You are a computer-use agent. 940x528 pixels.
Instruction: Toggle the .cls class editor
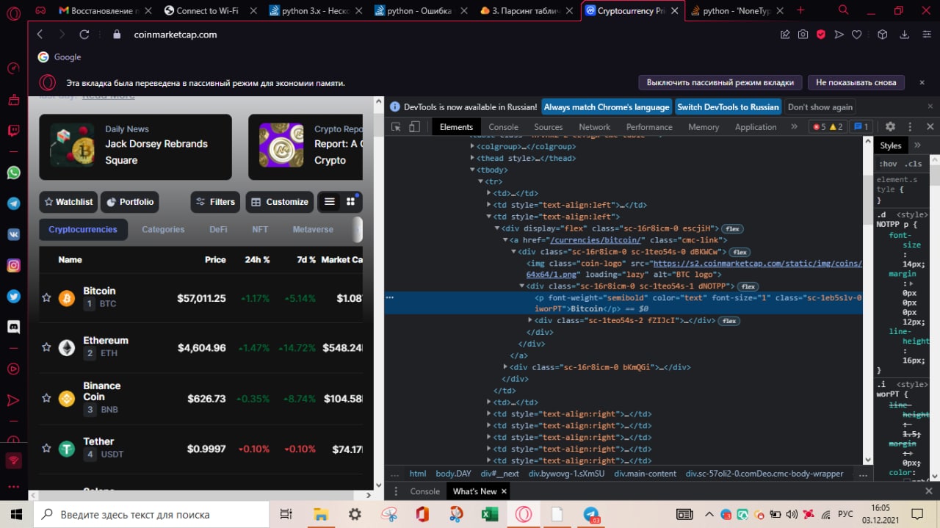pyautogui.click(x=913, y=164)
